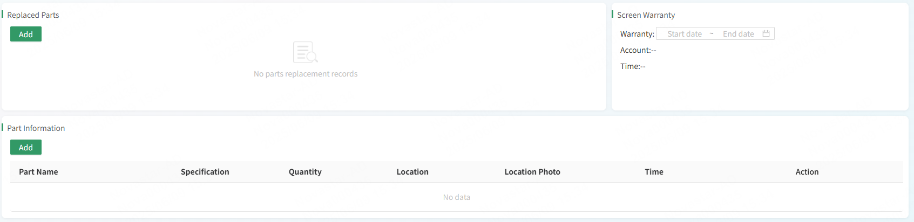Click the Replaced Parts section title
This screenshot has width=914, height=222.
point(33,15)
